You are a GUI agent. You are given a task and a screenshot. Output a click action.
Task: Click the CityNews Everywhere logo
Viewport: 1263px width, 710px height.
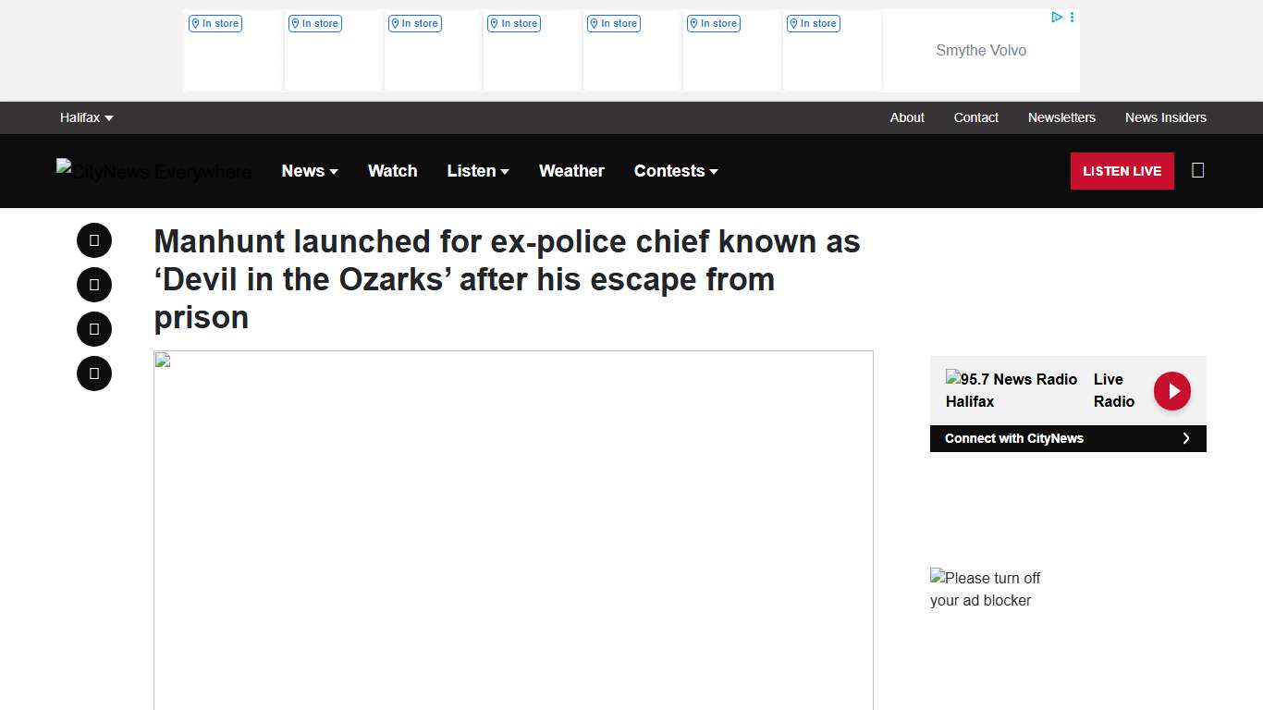coord(153,171)
